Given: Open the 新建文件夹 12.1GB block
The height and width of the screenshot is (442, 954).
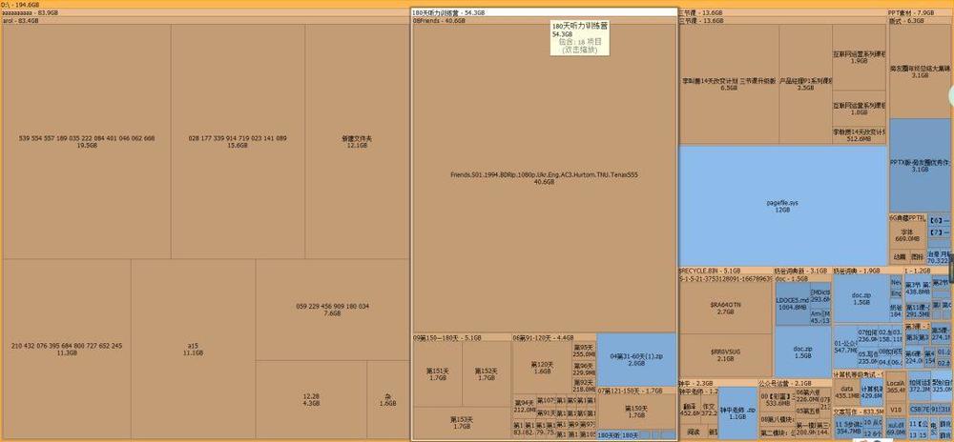Looking at the screenshot, I should [357, 142].
